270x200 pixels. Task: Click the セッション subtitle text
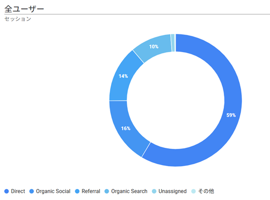pyautogui.click(x=18, y=19)
